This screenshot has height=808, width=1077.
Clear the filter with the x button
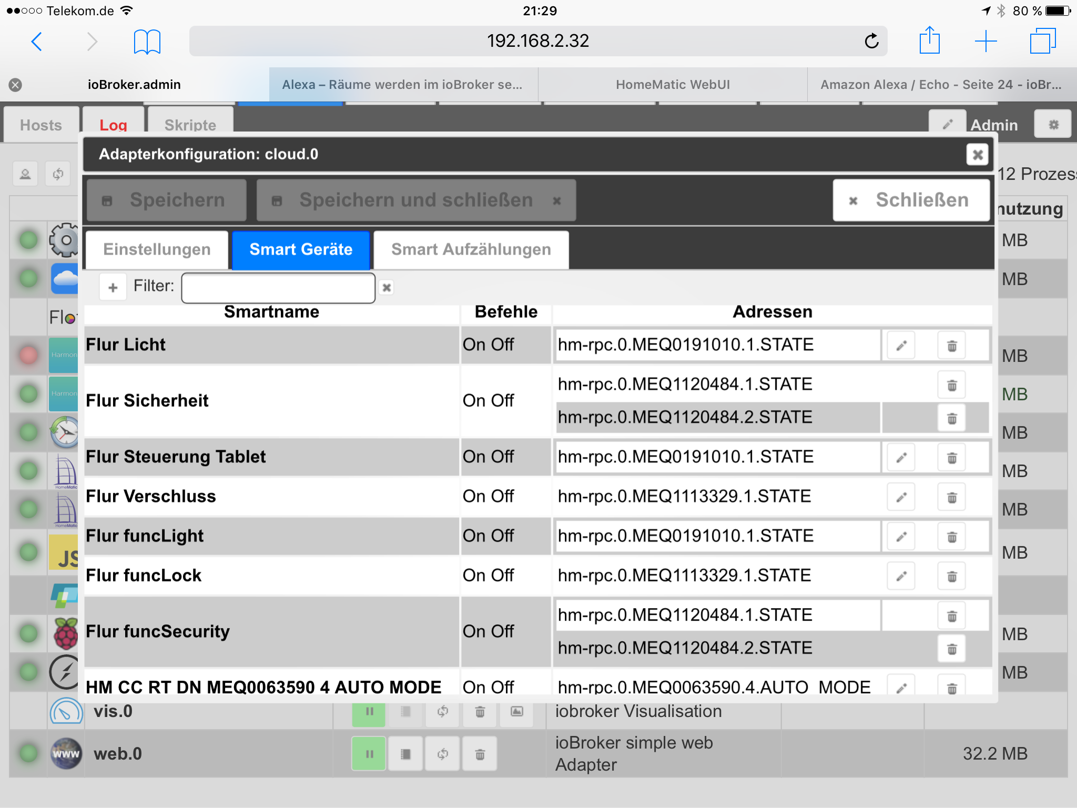387,287
